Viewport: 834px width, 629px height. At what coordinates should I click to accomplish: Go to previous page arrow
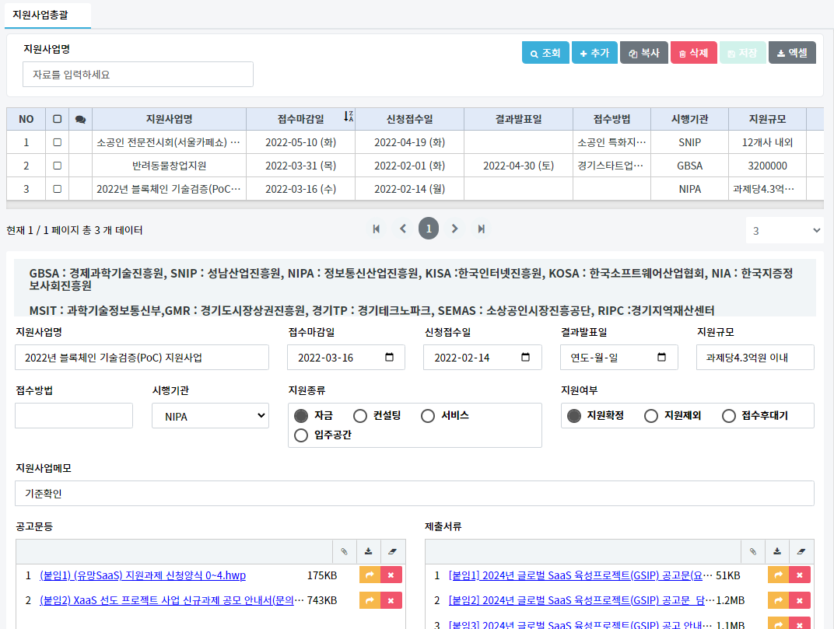pos(403,229)
